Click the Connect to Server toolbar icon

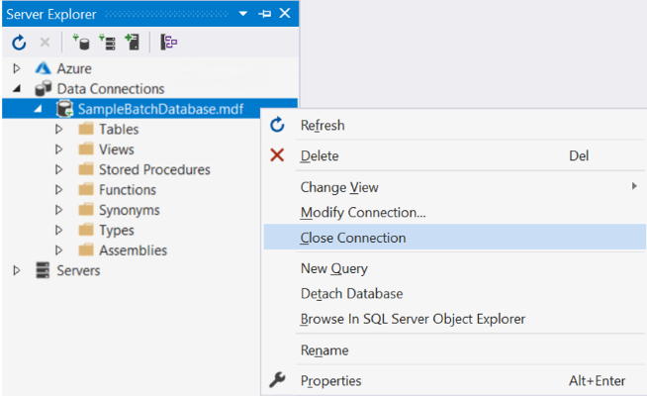[x=107, y=43]
